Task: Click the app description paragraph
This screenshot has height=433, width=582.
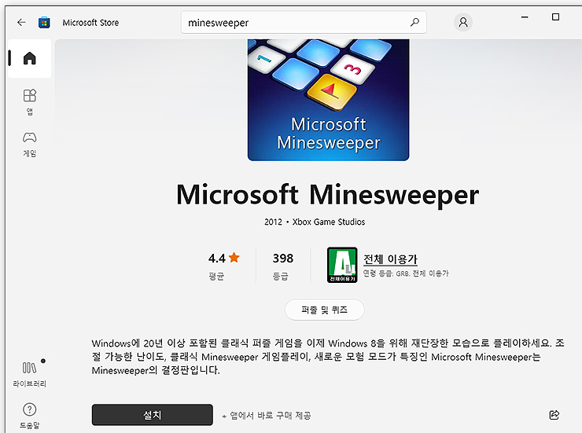Action: point(328,356)
